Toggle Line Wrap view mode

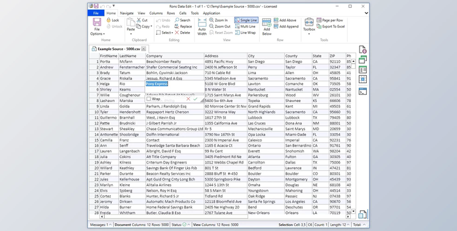246,33
